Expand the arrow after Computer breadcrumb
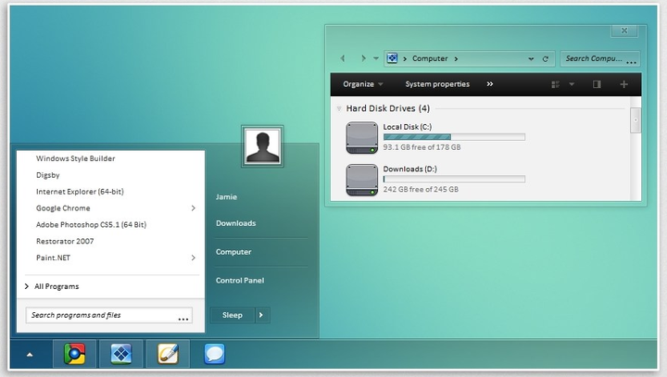This screenshot has height=377, width=667. click(x=456, y=58)
